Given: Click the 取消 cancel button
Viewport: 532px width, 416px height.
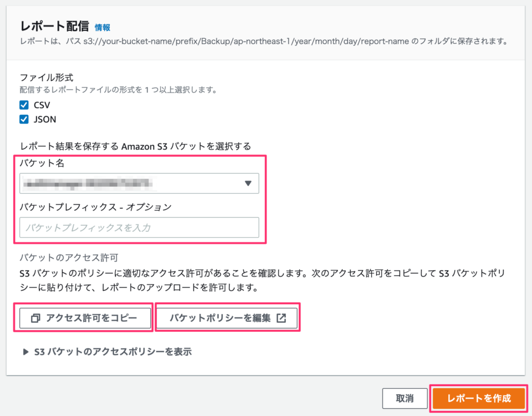Looking at the screenshot, I should coord(405,398).
